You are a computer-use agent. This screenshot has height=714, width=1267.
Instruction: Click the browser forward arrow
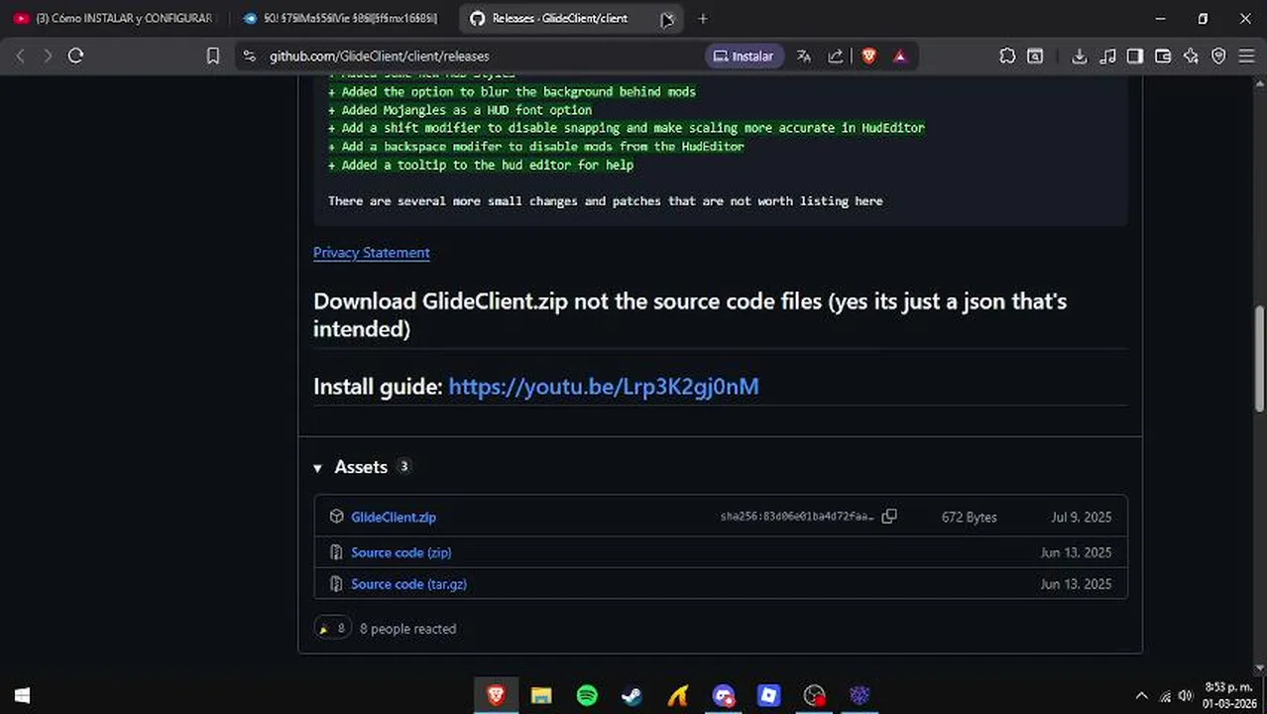pos(47,57)
